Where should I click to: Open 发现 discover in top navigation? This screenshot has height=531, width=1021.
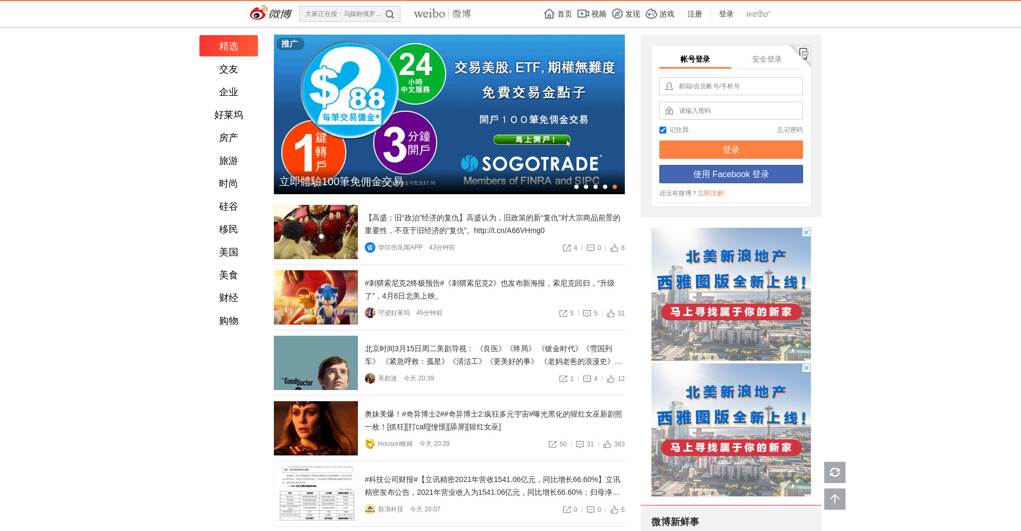click(626, 14)
